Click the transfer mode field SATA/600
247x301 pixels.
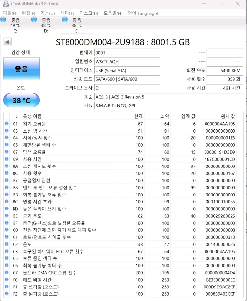click(x=127, y=79)
